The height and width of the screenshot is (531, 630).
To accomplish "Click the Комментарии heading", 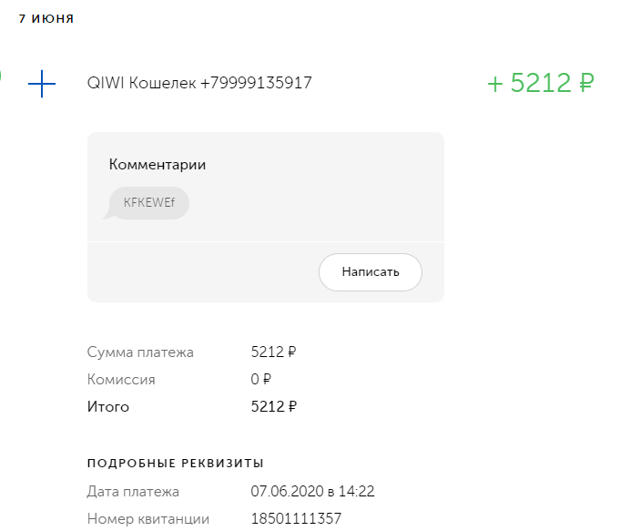I will pyautogui.click(x=157, y=165).
